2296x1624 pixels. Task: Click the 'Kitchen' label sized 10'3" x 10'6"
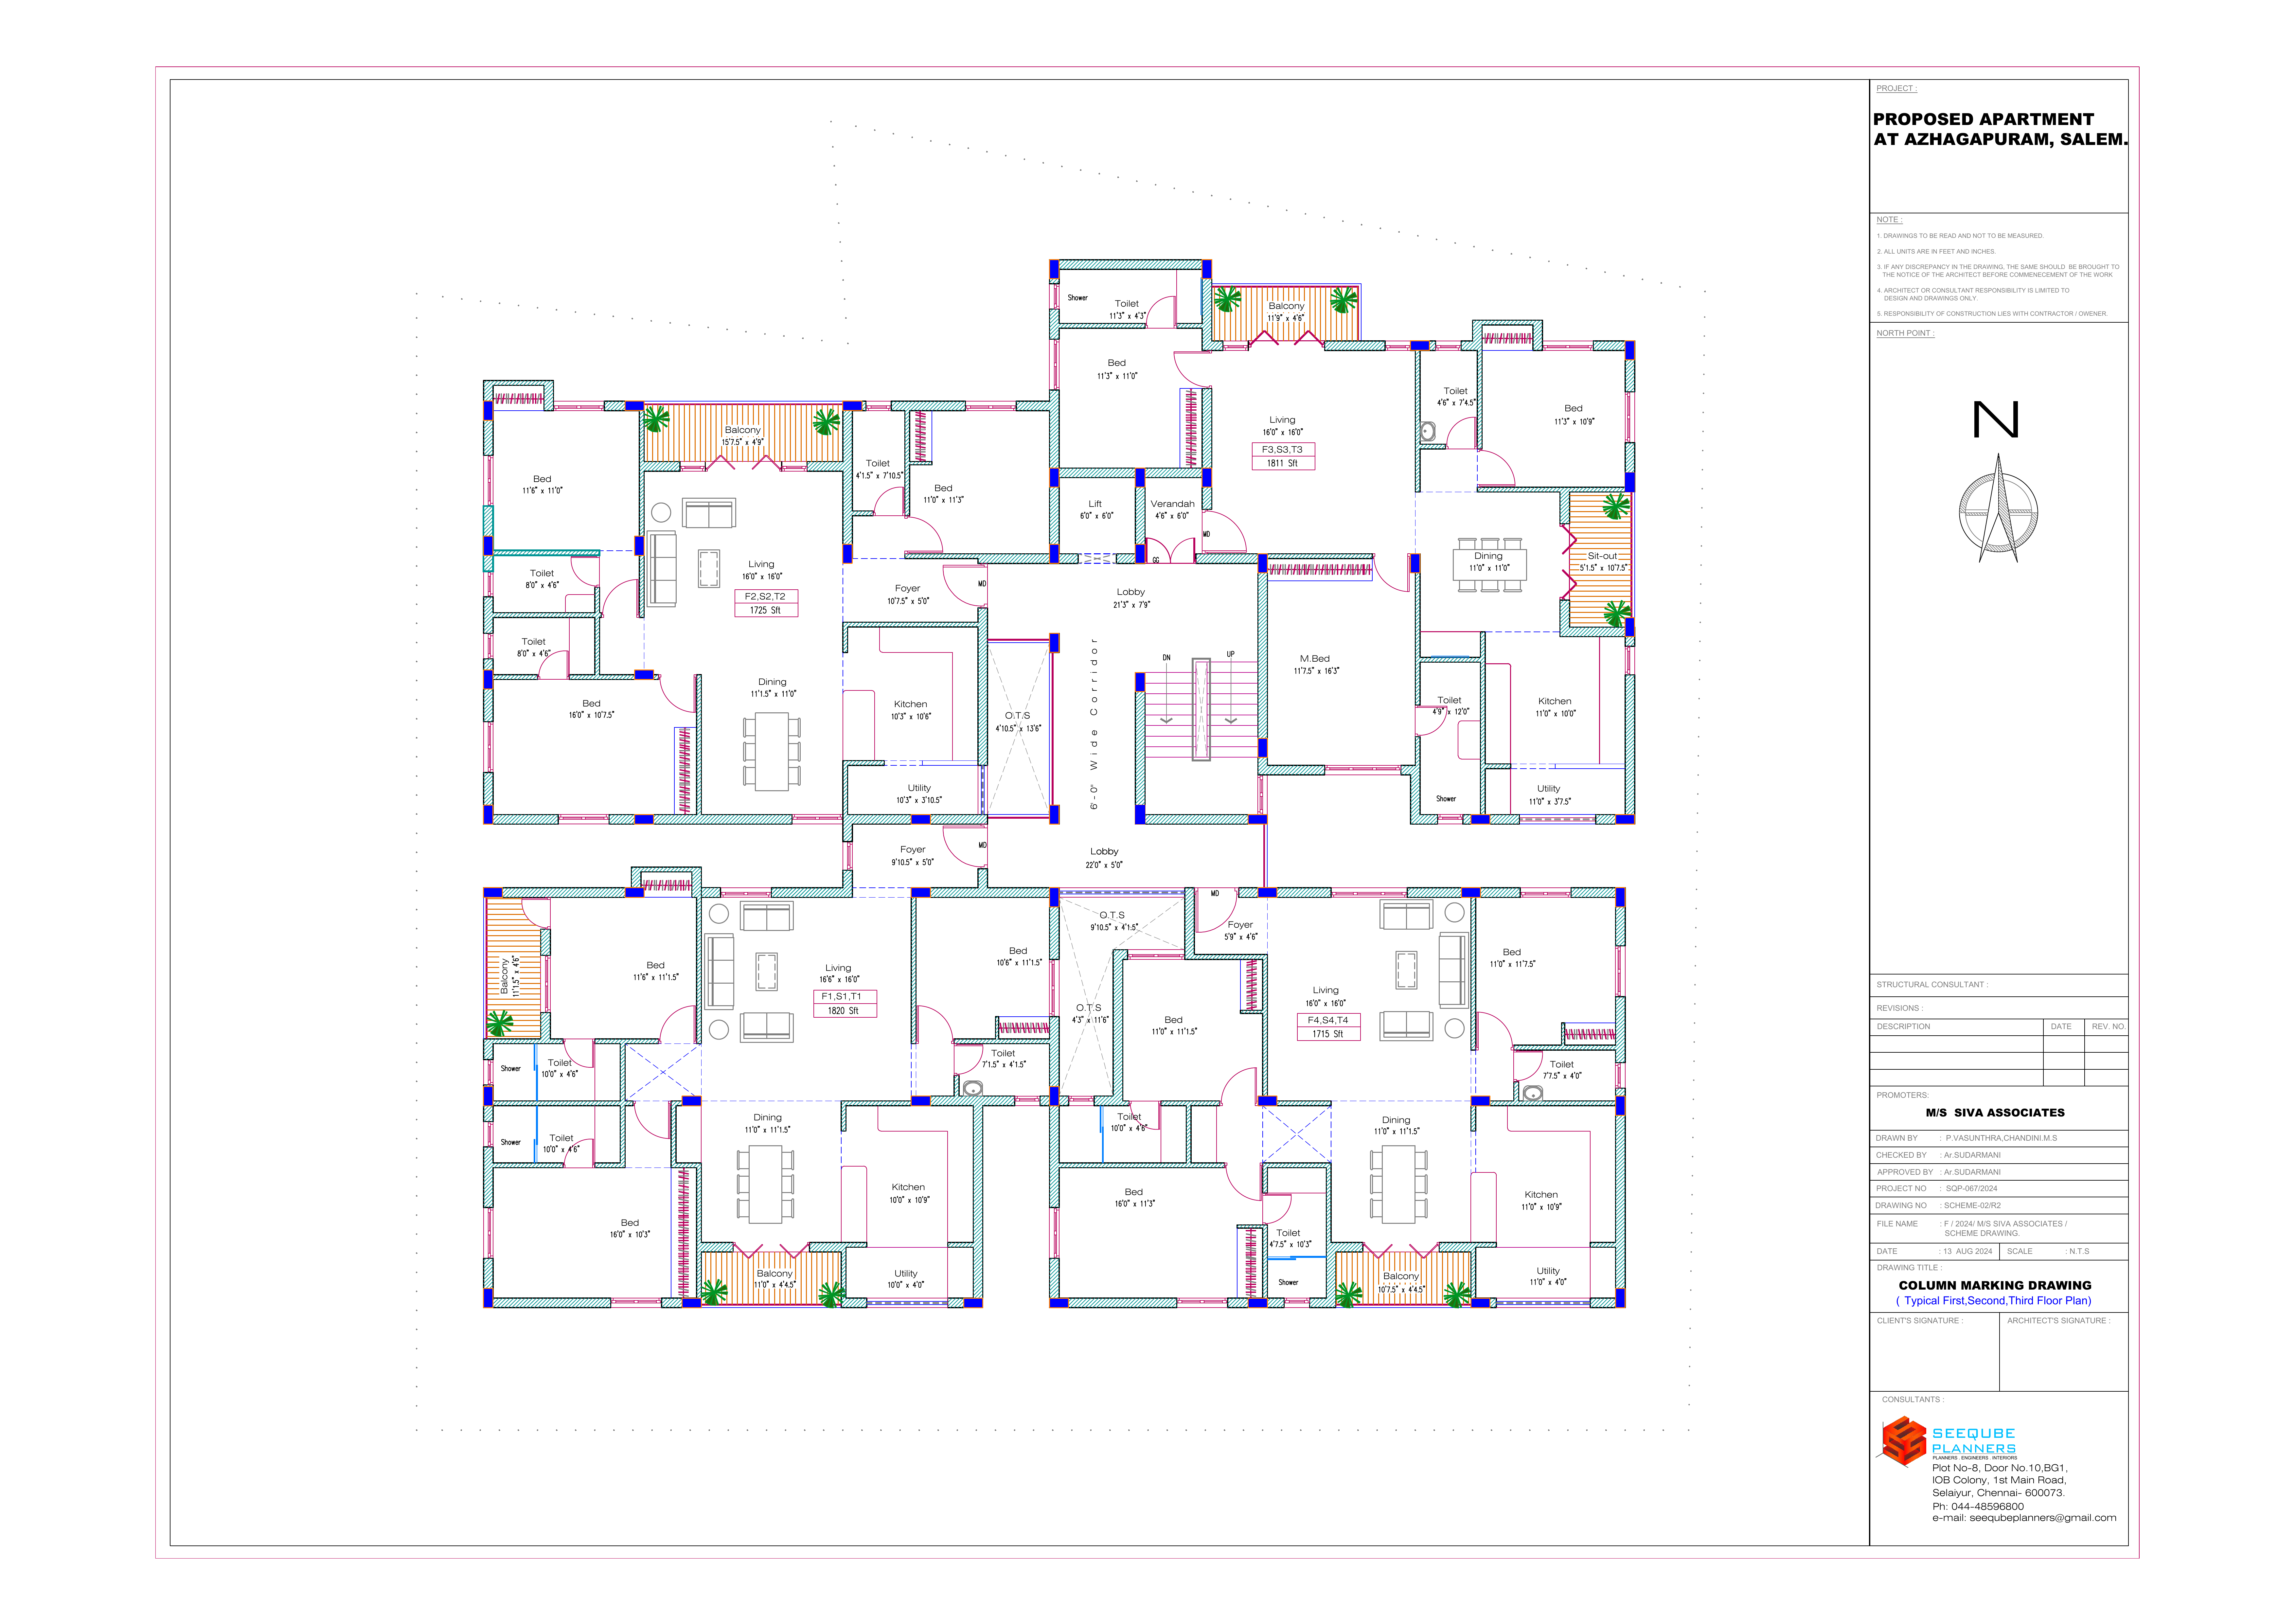click(910, 704)
